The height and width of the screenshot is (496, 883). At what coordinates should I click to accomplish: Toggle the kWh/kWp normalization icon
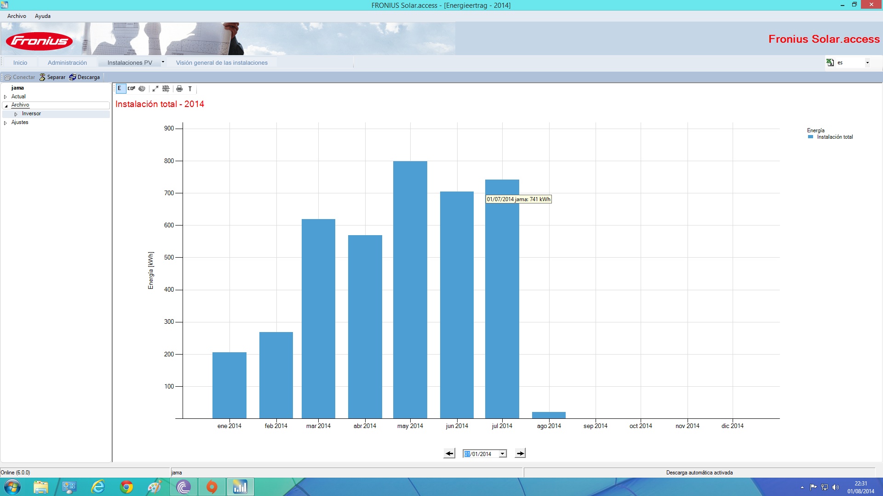tap(166, 89)
